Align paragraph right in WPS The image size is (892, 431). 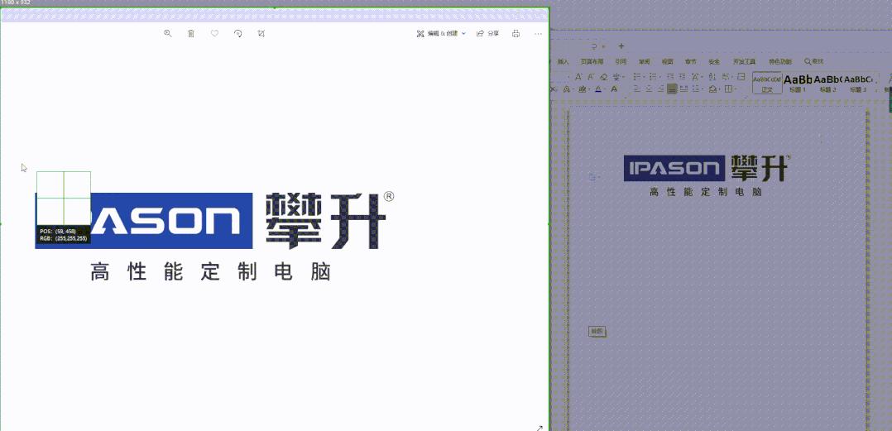click(x=661, y=89)
